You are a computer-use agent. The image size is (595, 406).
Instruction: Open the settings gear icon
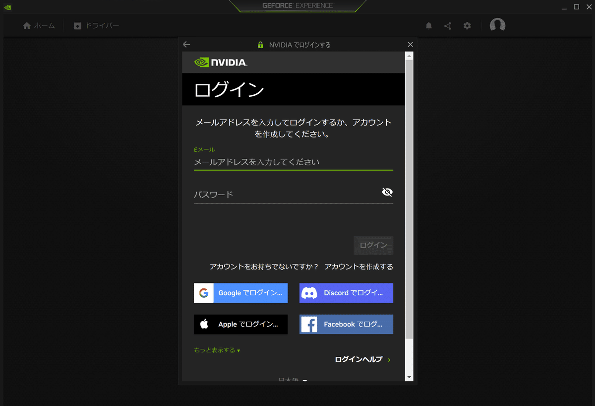pyautogui.click(x=467, y=26)
